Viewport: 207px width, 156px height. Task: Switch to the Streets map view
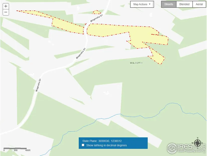(169, 4)
